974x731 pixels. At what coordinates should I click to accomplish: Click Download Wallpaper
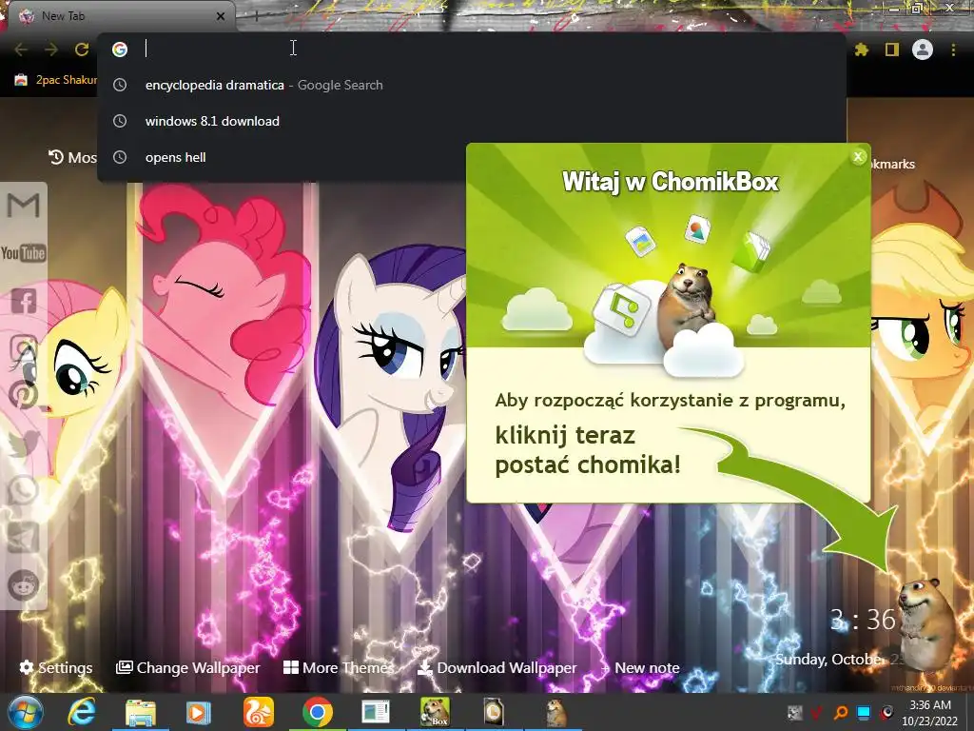coord(497,667)
